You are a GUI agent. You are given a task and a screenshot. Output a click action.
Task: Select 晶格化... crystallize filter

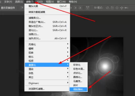click(79, 77)
